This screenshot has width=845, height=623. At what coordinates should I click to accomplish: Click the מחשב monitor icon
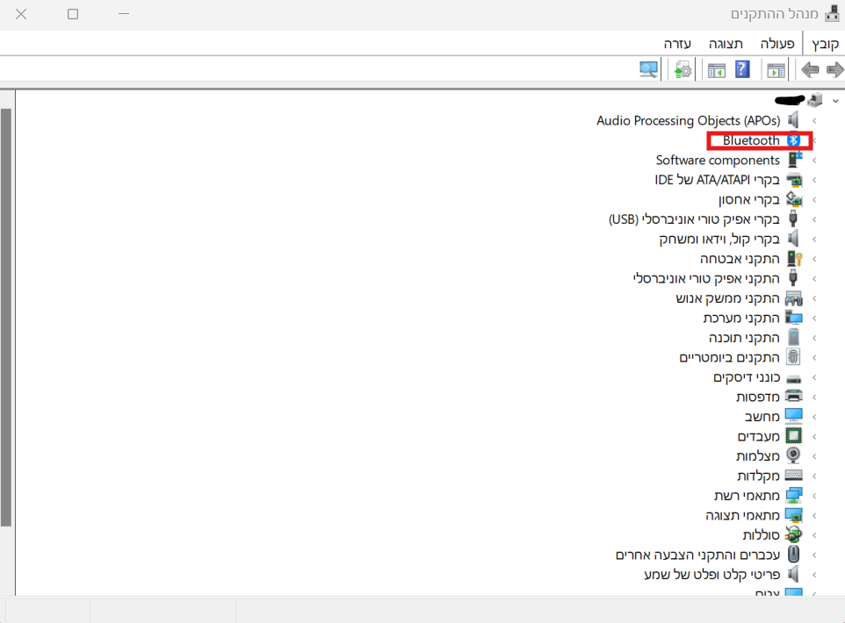pos(794,416)
